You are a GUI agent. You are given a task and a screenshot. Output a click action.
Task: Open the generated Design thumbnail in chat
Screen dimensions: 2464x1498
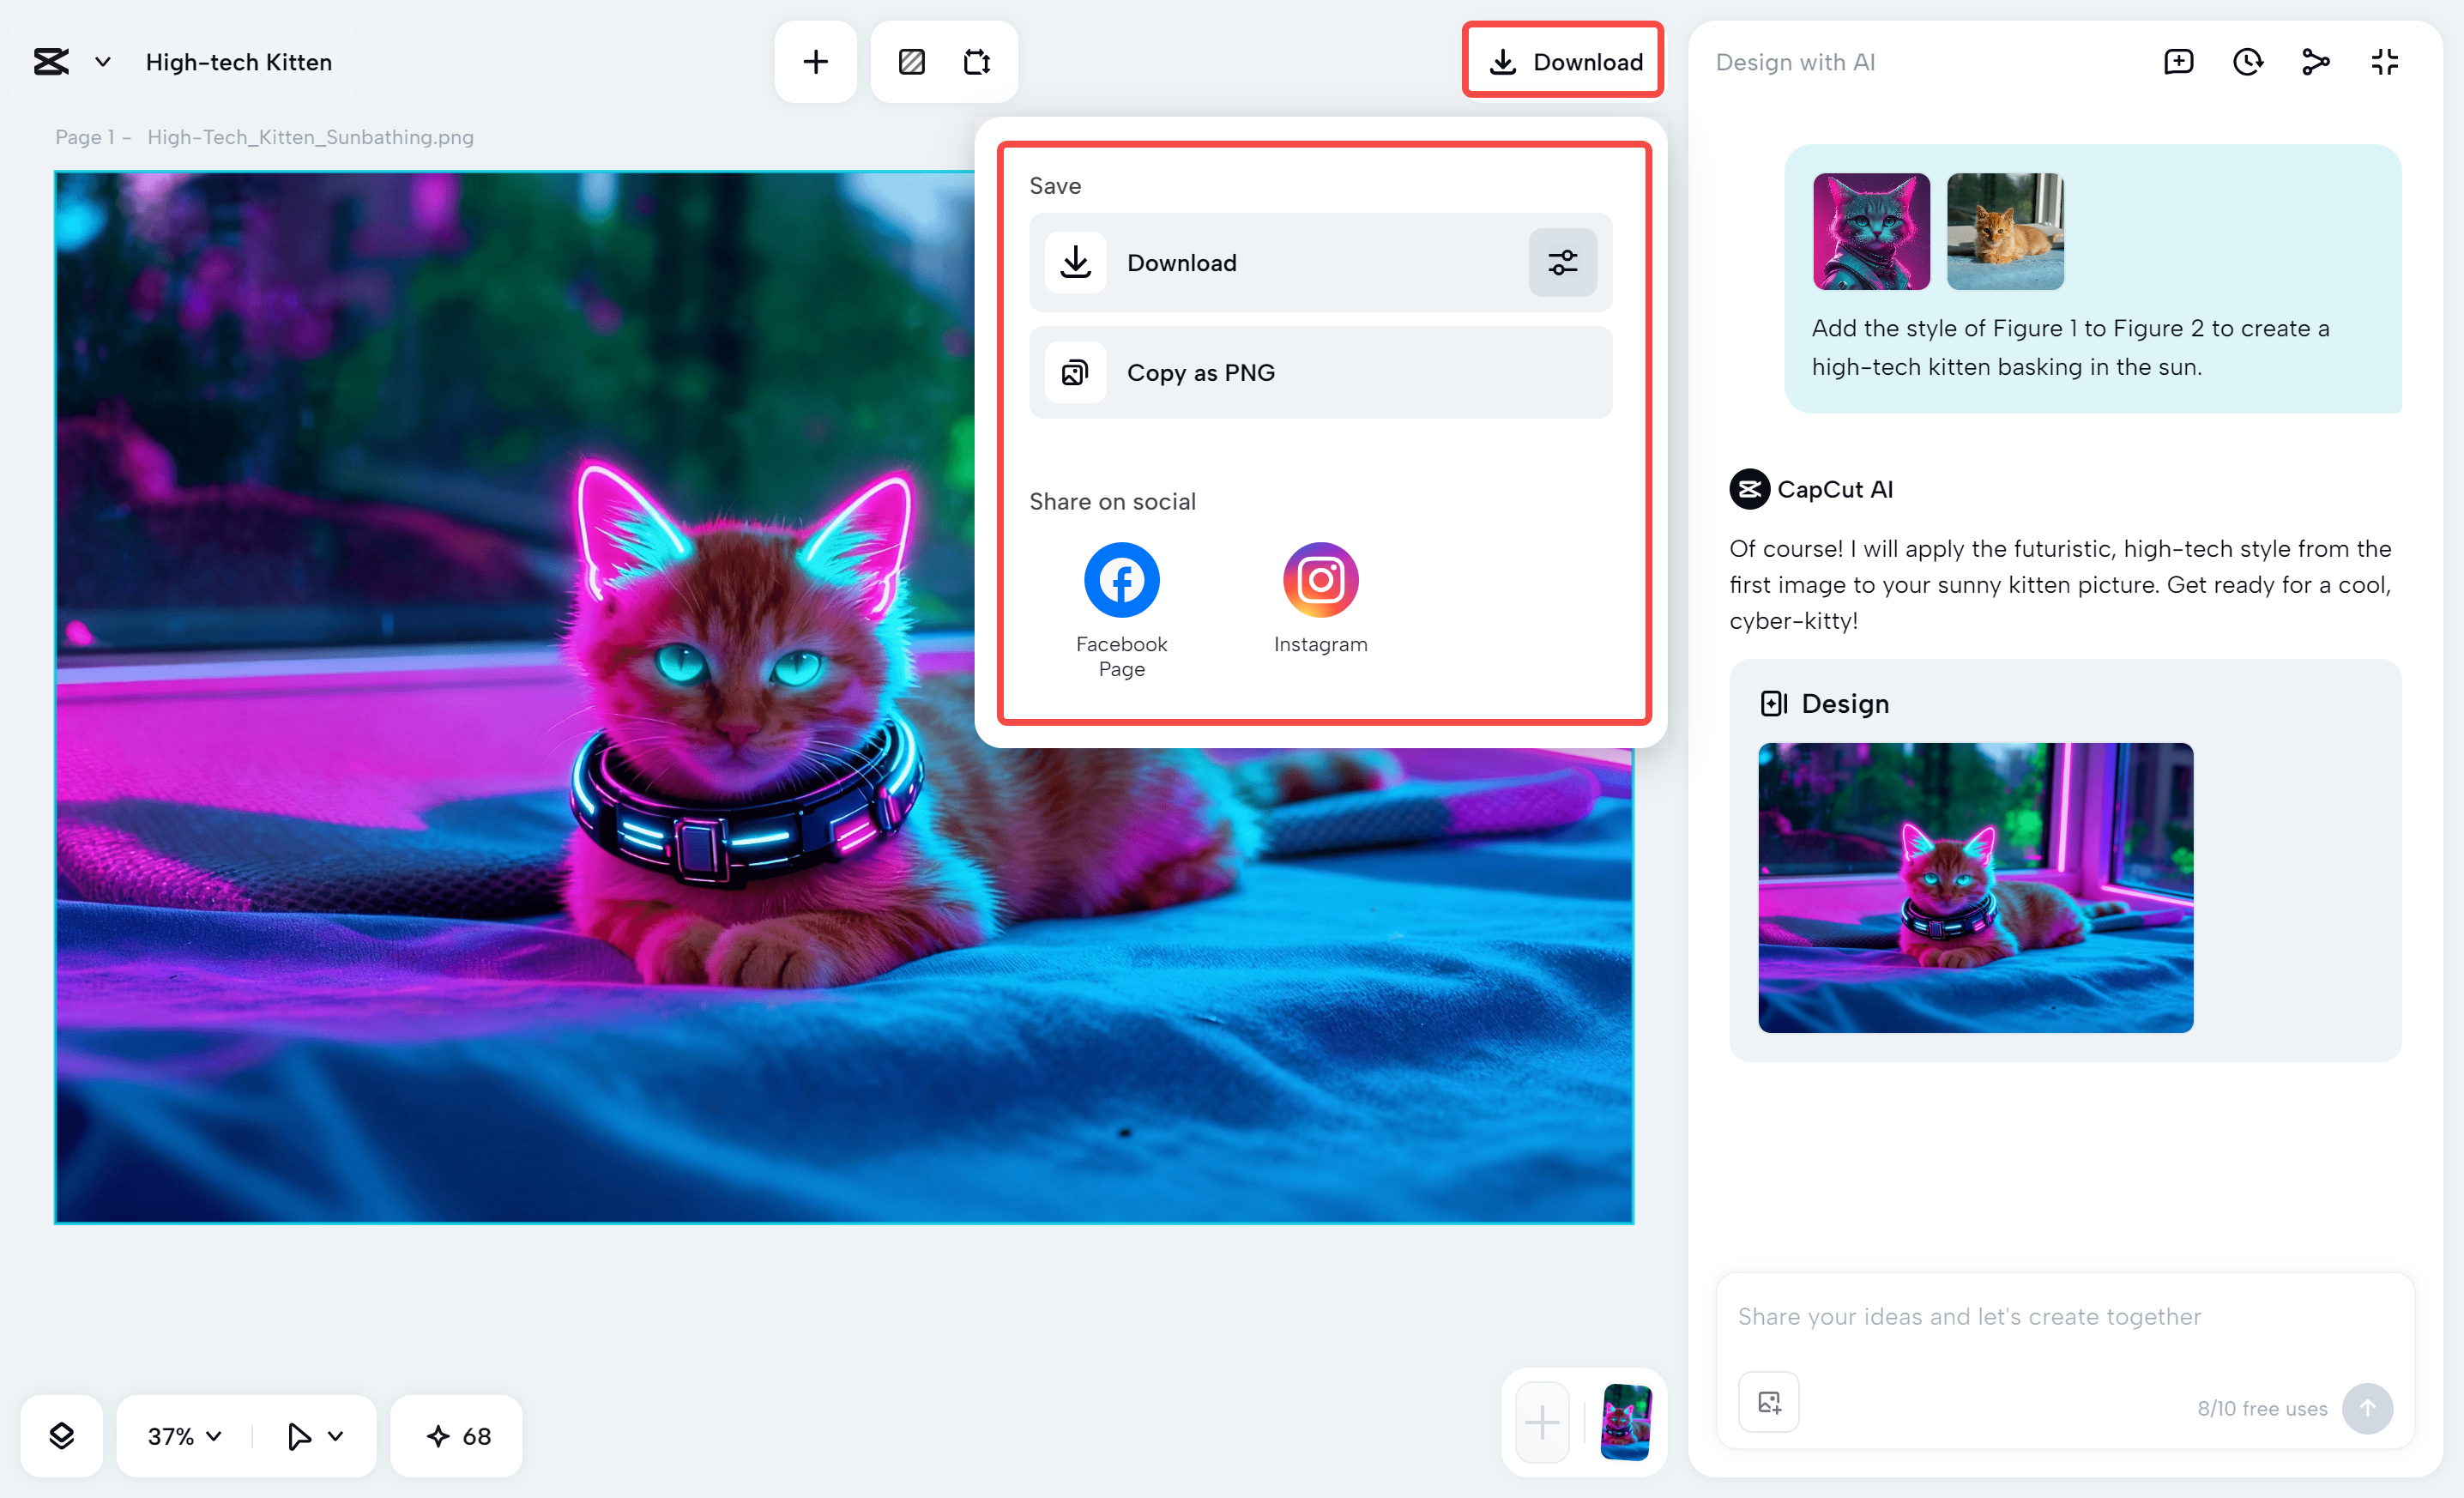click(1975, 887)
